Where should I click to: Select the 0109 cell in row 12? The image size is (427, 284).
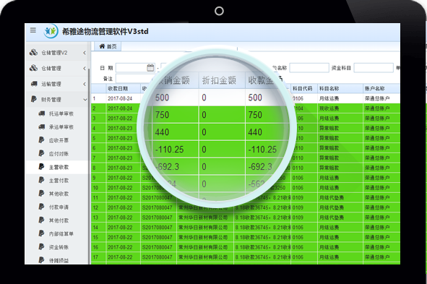tap(304, 207)
